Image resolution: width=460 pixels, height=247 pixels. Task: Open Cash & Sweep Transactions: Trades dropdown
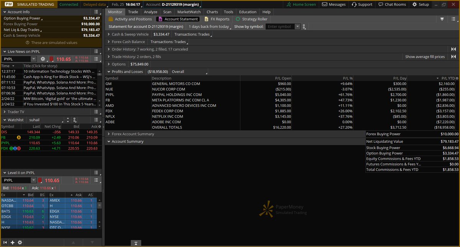tap(193, 34)
